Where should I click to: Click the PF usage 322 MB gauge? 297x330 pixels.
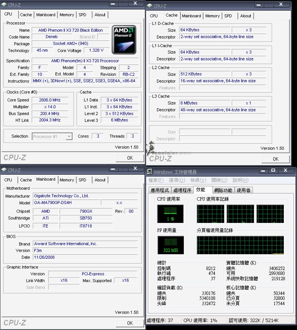[171, 245]
